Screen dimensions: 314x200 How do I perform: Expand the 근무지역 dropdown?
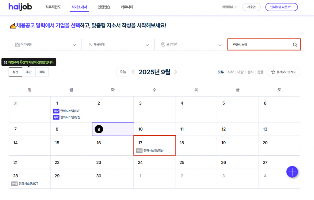191,45
